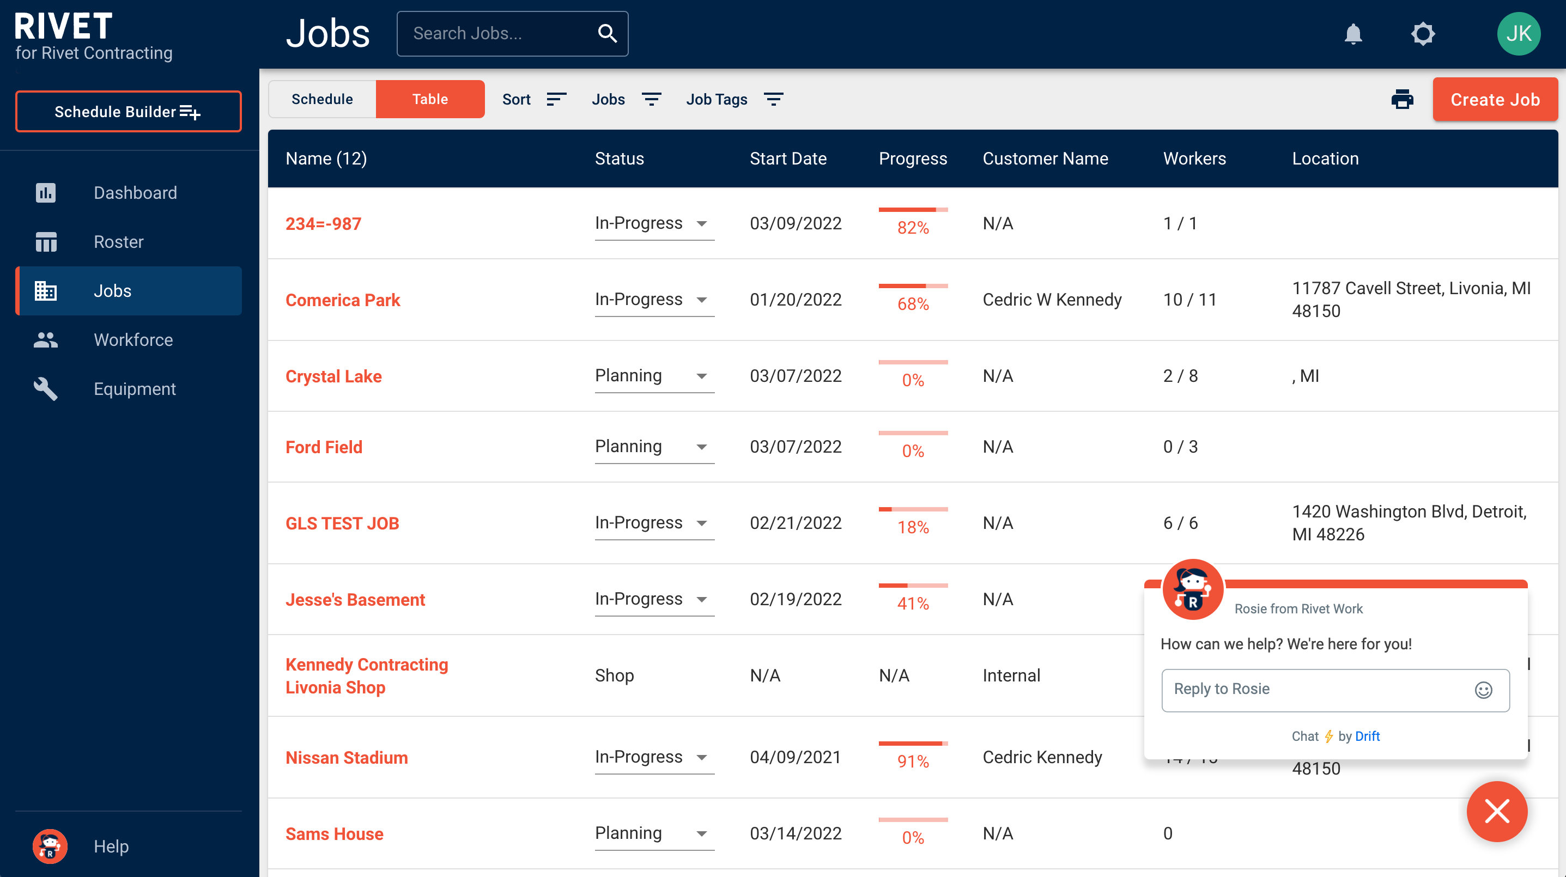Open the Ford Field job
This screenshot has width=1566, height=877.
click(324, 447)
